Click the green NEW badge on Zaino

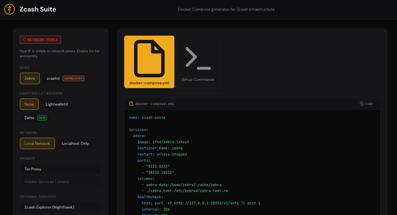[x=42, y=118]
